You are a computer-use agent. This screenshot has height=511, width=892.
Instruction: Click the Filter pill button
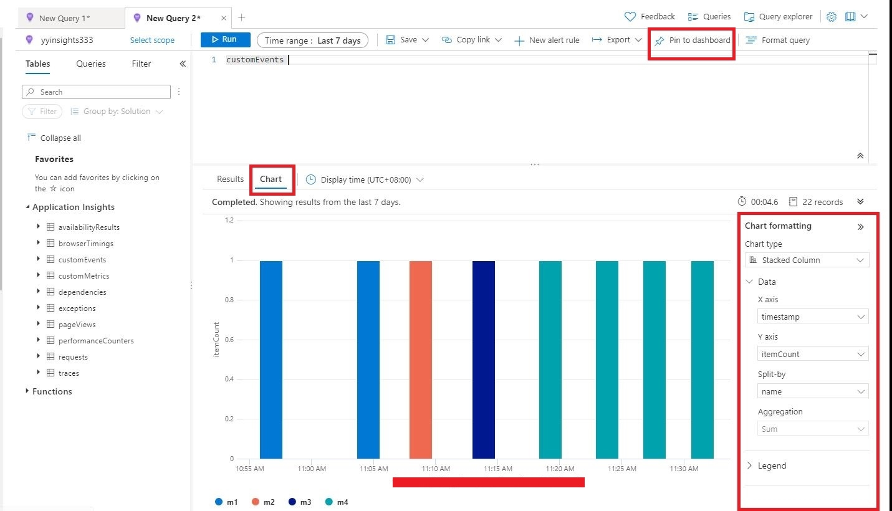pos(42,112)
